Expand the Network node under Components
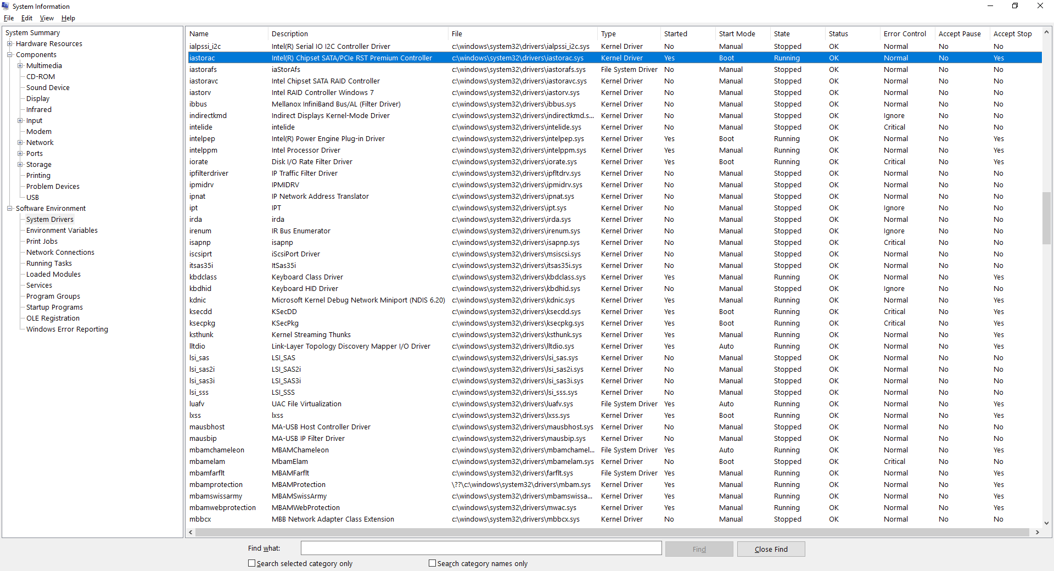This screenshot has height=571, width=1054. [20, 142]
